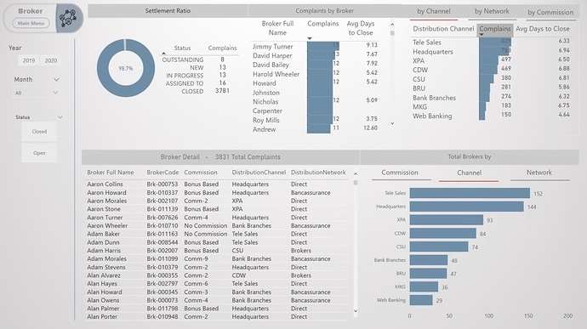Select the XPA bar in the Channel chart
Viewport: 587px width, 329px height.
pyautogui.click(x=447, y=220)
